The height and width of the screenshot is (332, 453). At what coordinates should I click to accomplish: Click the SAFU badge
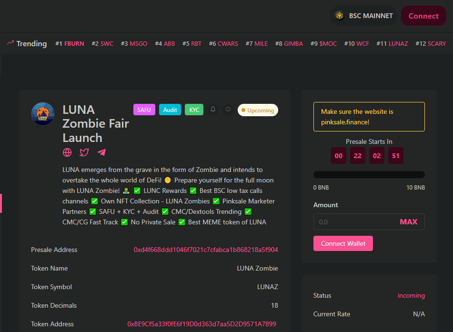(144, 110)
